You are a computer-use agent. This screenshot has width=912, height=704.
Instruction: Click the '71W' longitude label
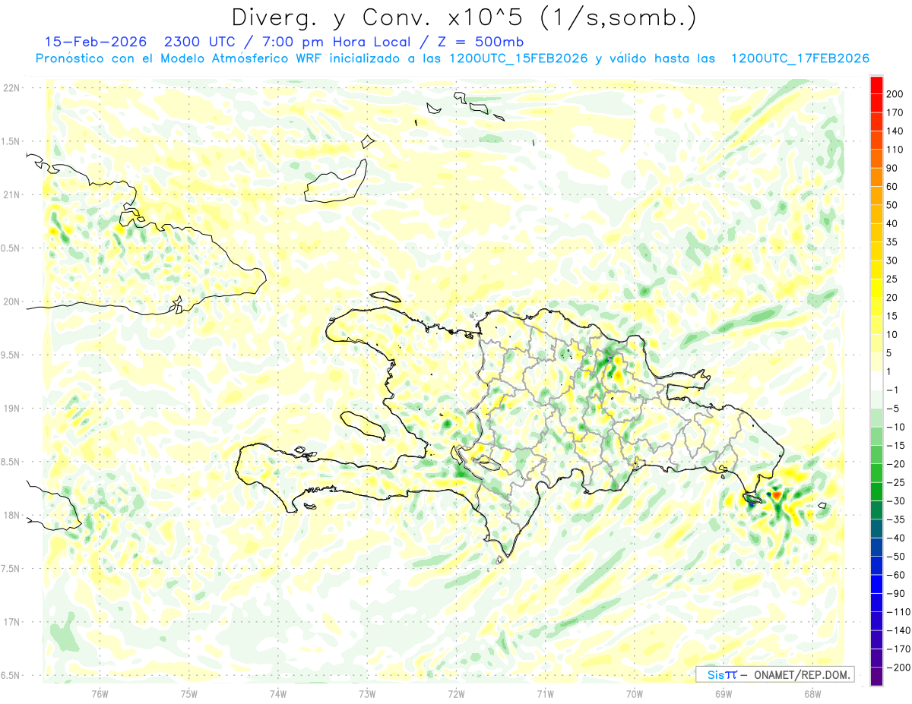point(545,694)
